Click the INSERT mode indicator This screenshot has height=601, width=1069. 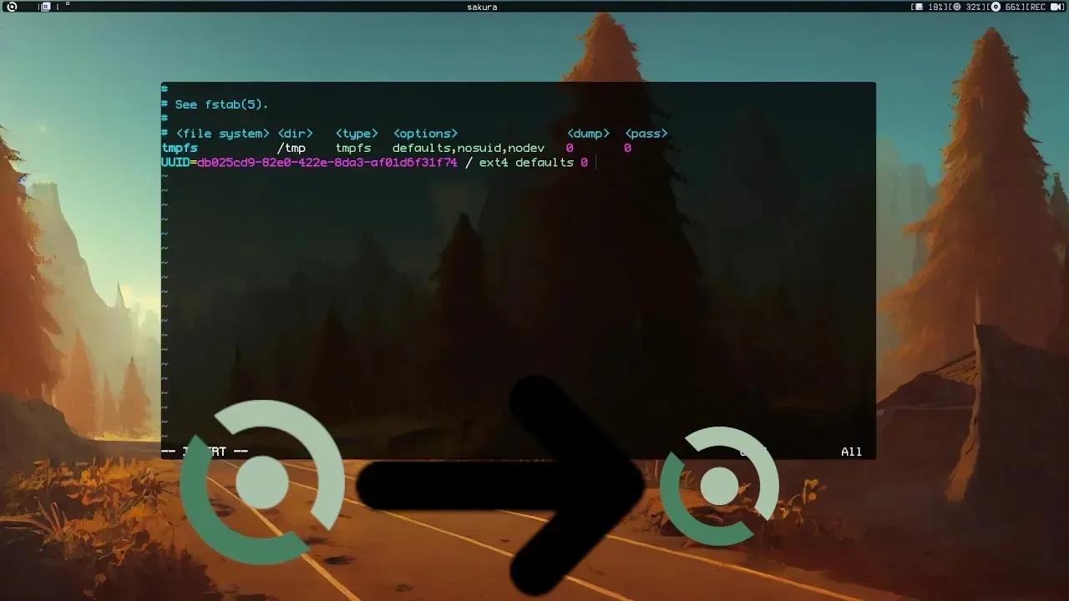click(203, 451)
